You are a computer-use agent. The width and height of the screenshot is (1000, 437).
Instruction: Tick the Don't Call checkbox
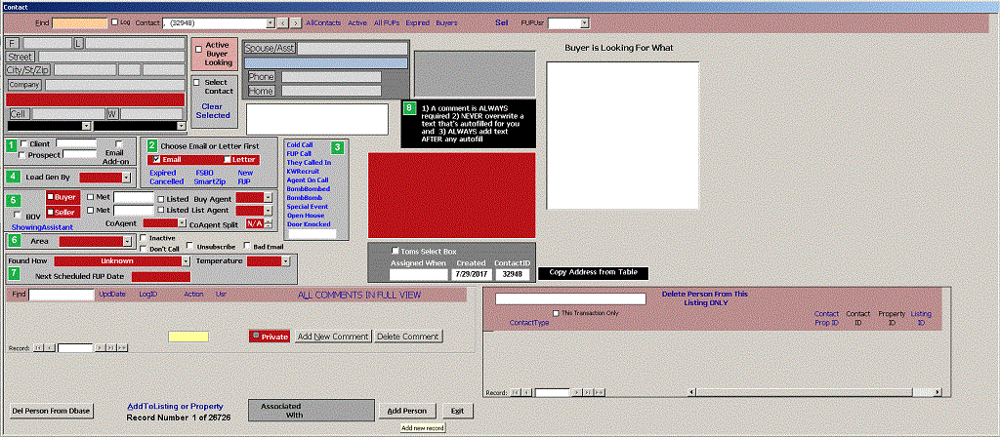click(x=142, y=250)
